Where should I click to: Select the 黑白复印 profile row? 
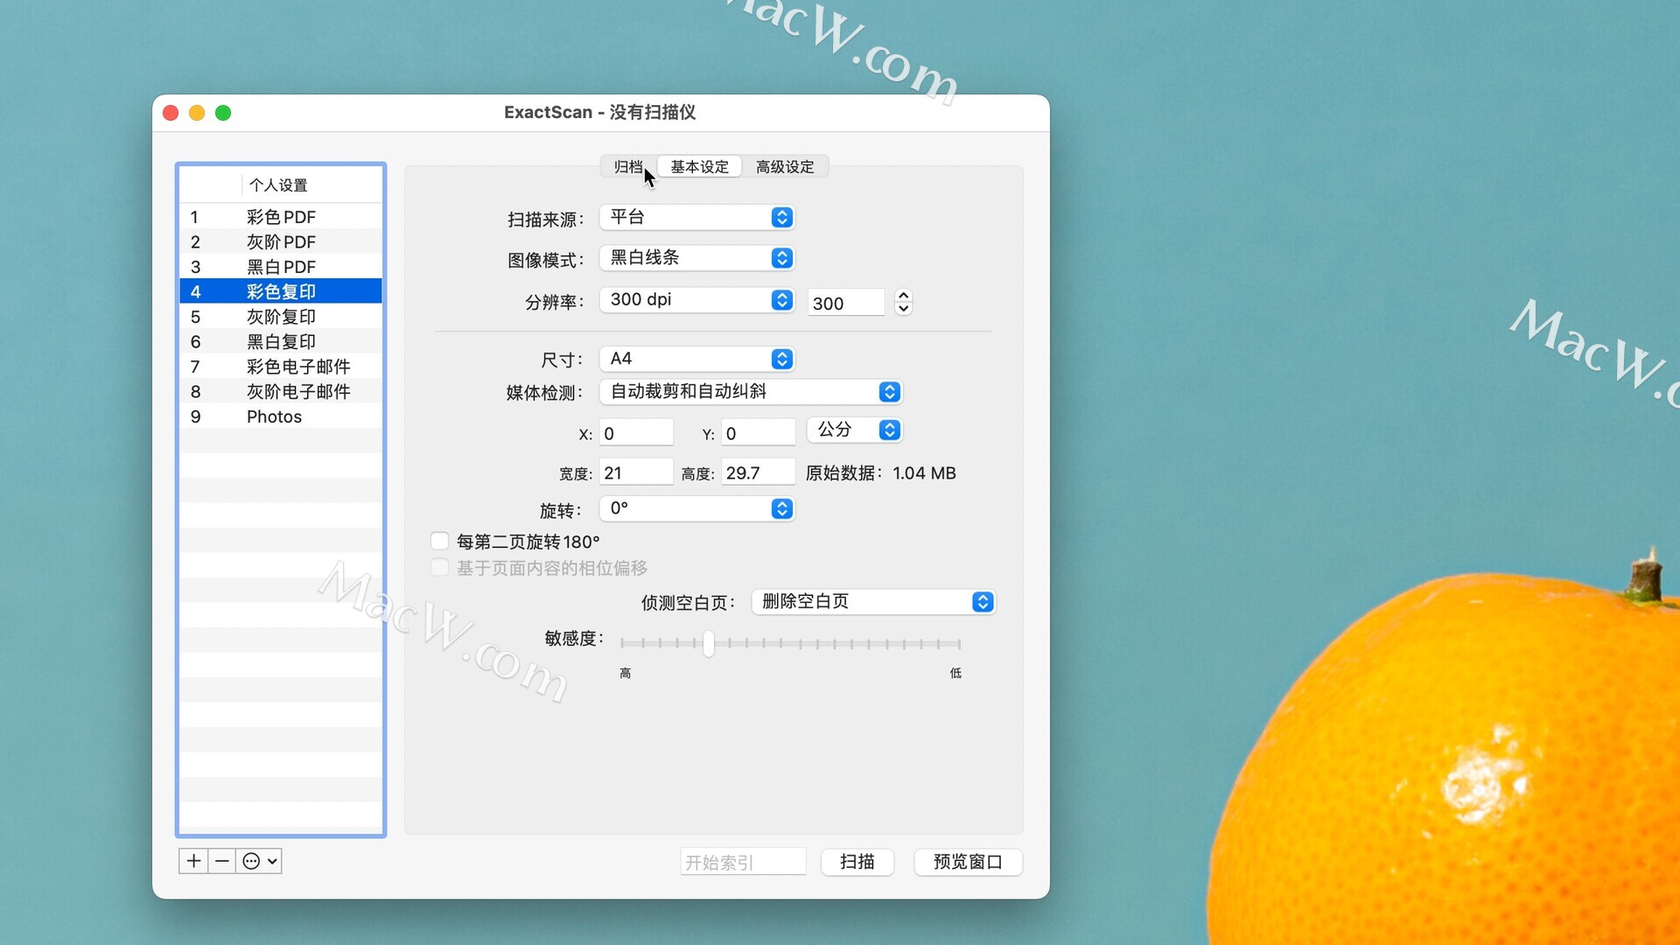pos(281,341)
